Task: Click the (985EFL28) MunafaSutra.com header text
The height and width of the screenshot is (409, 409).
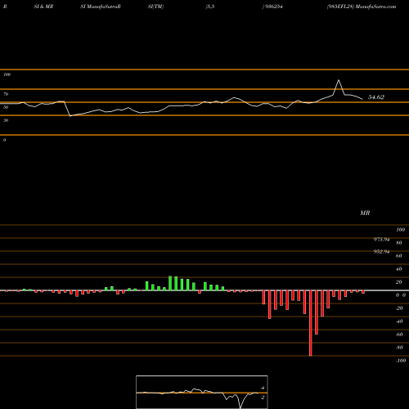Action: tap(362, 7)
